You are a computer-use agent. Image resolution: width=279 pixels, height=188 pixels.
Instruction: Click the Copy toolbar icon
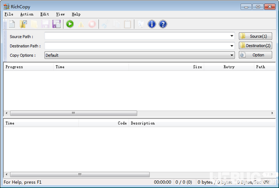117,24
